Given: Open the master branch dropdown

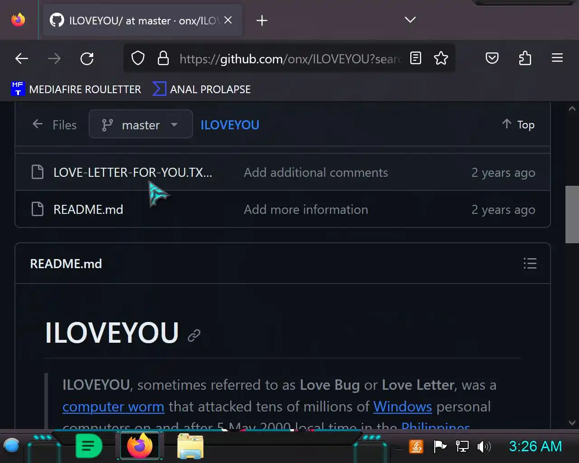Looking at the screenshot, I should 141,124.
